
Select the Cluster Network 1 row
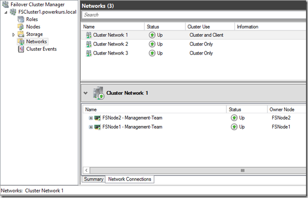coord(193,35)
